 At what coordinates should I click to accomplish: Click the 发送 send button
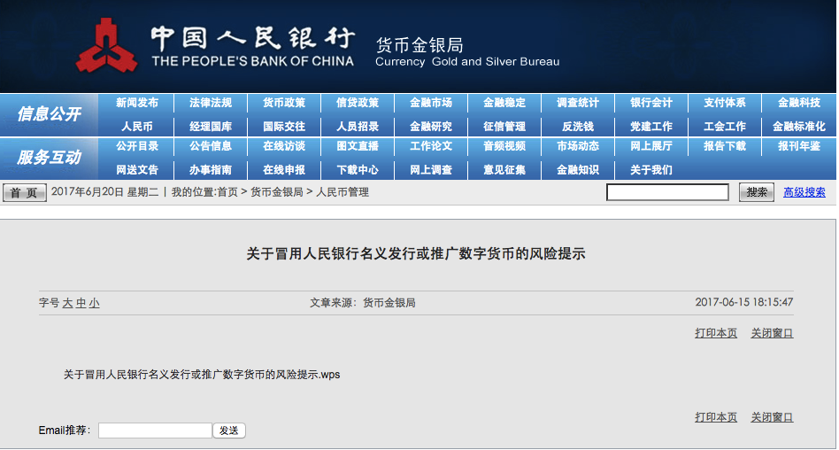click(229, 431)
